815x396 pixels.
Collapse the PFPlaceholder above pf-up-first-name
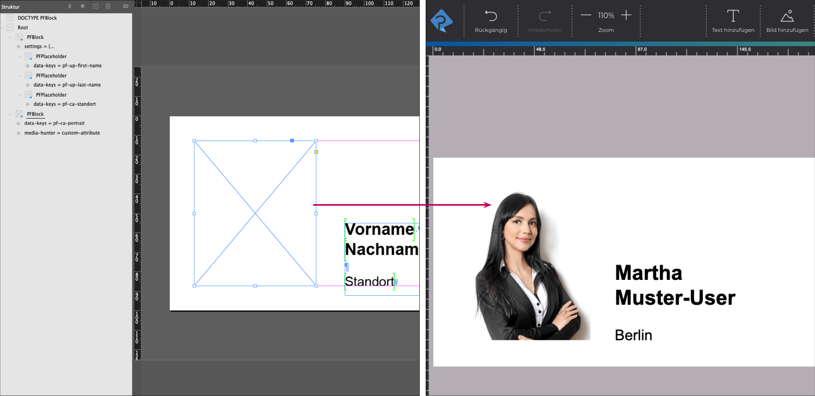[19, 57]
